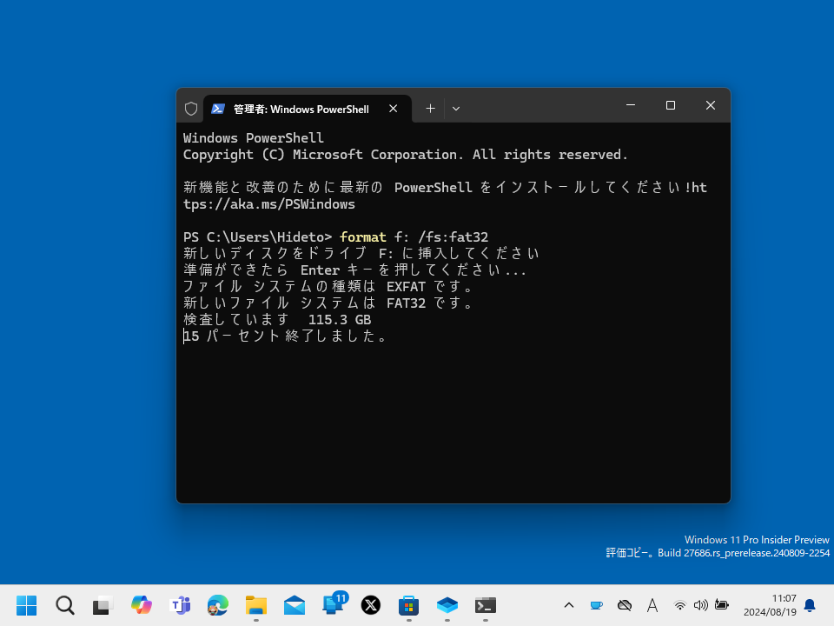Click the volume icon to adjust sound
Screen dimensions: 834x626
pos(701,605)
